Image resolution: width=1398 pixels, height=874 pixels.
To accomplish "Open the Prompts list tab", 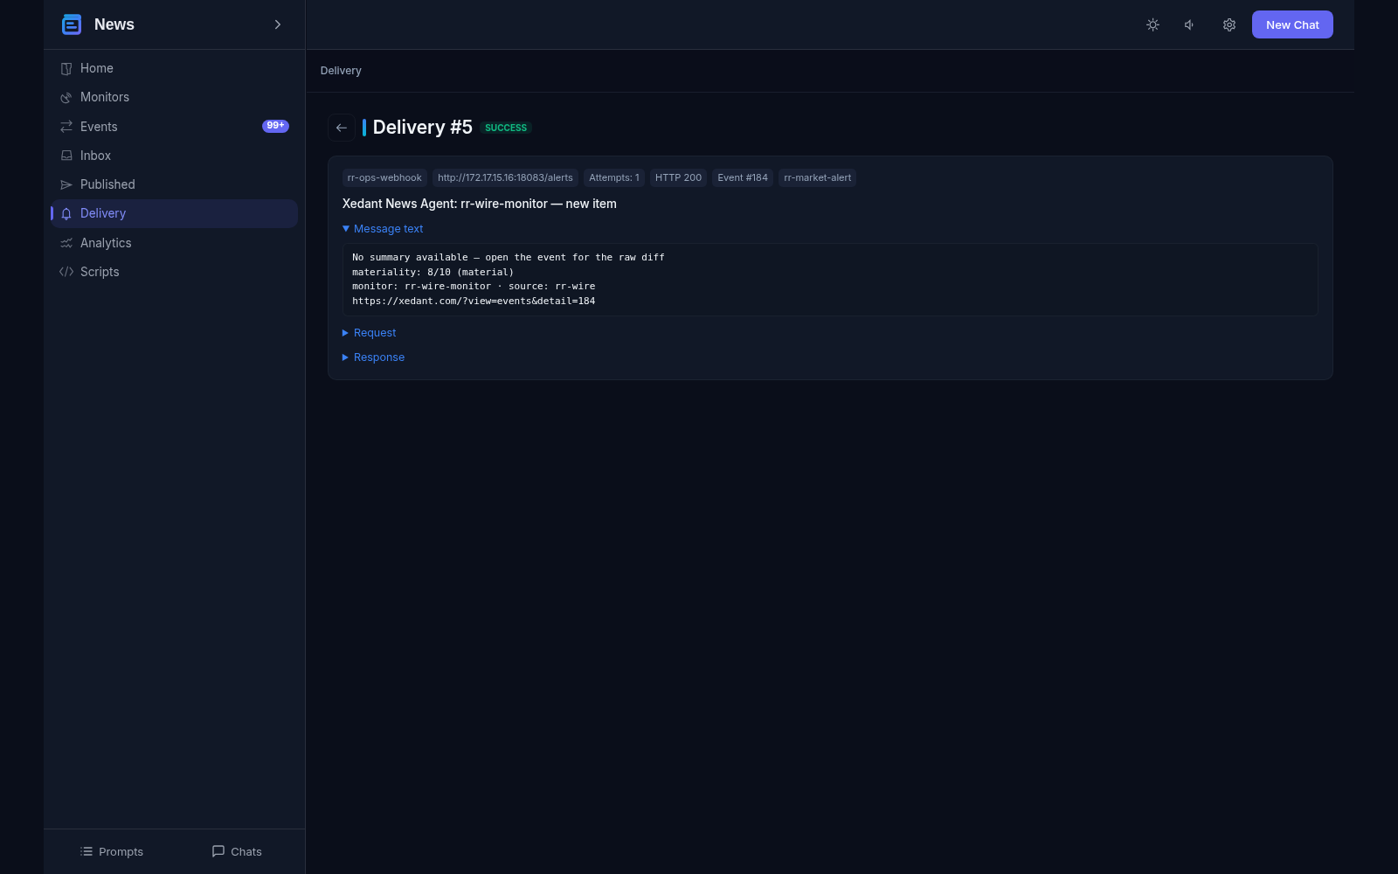I will [x=111, y=851].
